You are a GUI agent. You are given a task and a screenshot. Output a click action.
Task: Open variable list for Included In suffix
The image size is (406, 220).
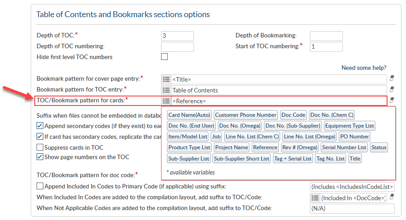click(x=315, y=197)
